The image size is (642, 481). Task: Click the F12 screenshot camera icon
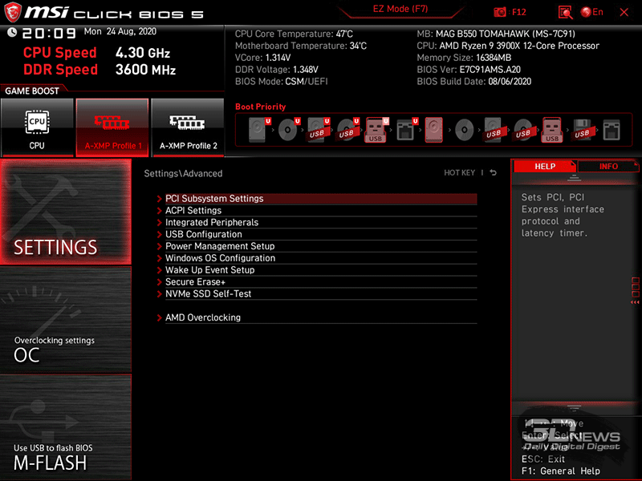click(x=499, y=12)
